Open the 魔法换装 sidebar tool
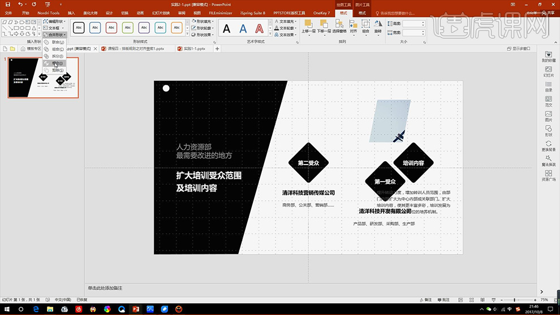Image resolution: width=560 pixels, height=315 pixels. click(548, 160)
